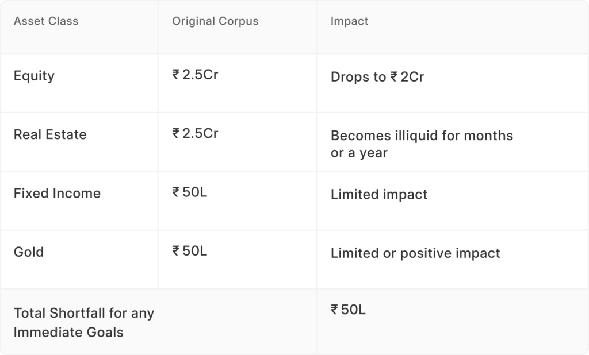This screenshot has width=589, height=355.
Task: Select the Fixed Income row label
Action: click(57, 193)
